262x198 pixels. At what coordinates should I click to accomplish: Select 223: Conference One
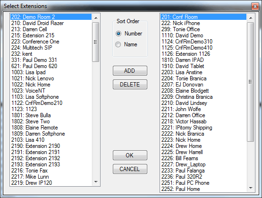[51, 42]
